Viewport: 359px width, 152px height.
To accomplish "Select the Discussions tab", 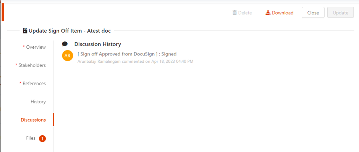I will pos(33,120).
